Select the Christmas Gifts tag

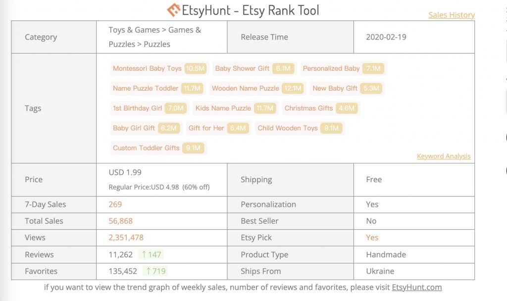coord(308,108)
